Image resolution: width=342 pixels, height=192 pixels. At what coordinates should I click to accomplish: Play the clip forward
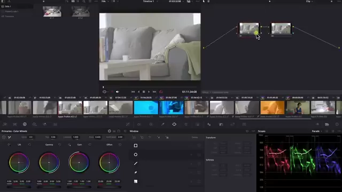coord(149,92)
